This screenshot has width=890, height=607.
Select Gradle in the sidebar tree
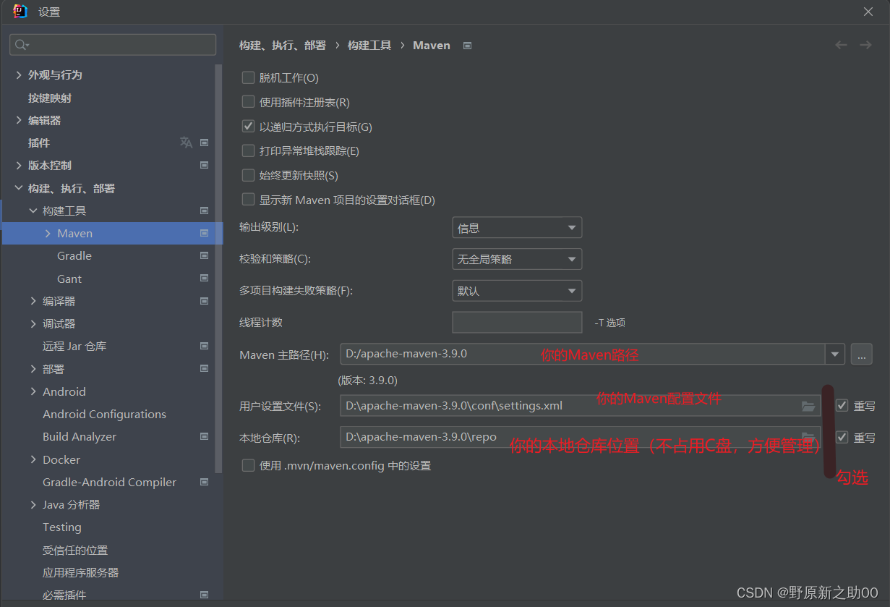(75, 255)
